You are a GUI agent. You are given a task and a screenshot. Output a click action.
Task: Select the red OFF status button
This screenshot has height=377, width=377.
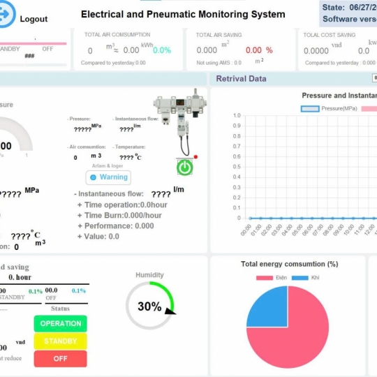coord(60,359)
